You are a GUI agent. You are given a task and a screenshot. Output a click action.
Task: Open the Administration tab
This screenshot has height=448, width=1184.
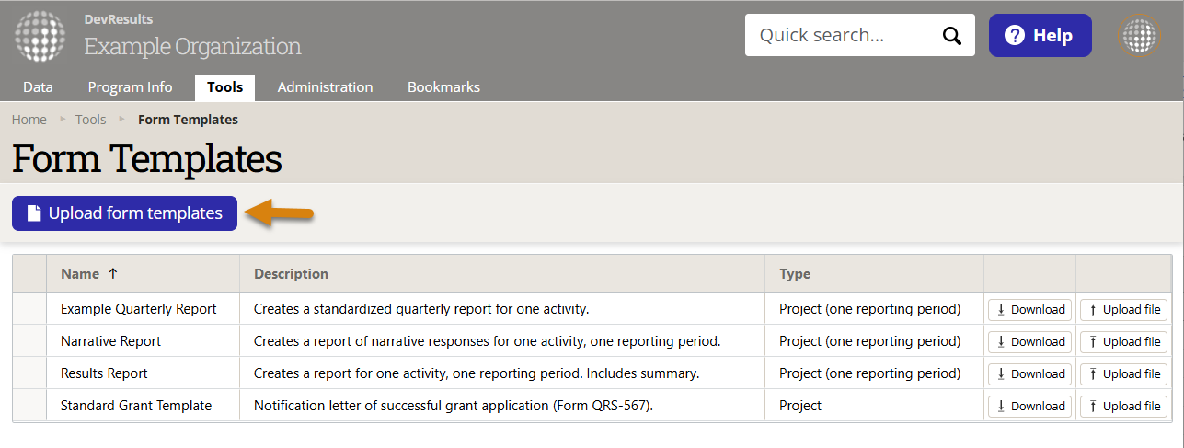325,87
